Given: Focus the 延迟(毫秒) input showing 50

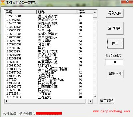Looking at the screenshot, I should click(114, 62).
